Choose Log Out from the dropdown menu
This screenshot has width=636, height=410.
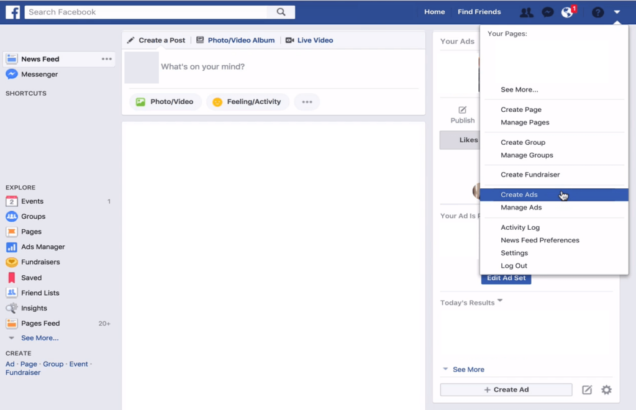[x=513, y=265]
